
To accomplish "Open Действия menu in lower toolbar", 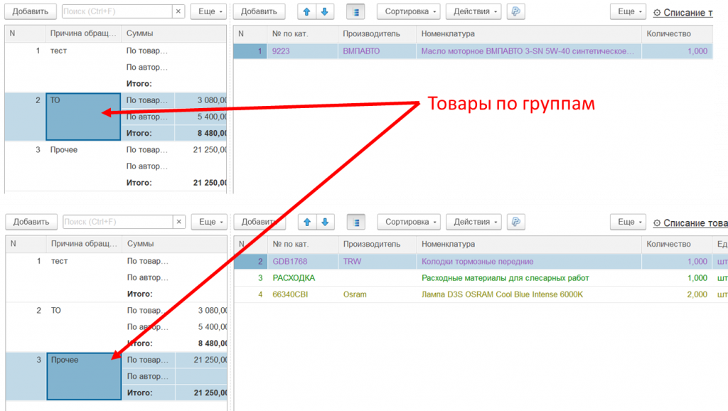I will point(476,222).
